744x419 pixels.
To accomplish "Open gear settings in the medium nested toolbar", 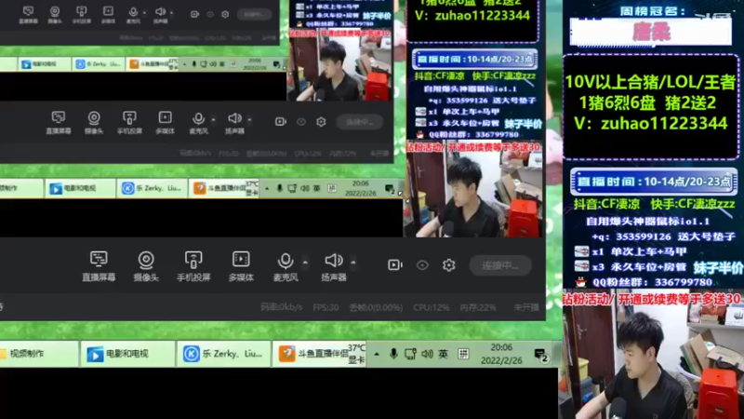I will click(x=321, y=122).
